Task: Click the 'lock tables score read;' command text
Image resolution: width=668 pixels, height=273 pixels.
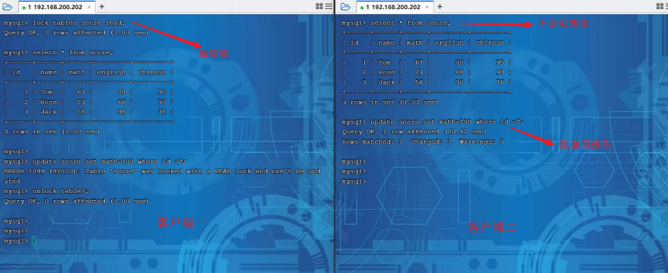Action: coord(79,23)
